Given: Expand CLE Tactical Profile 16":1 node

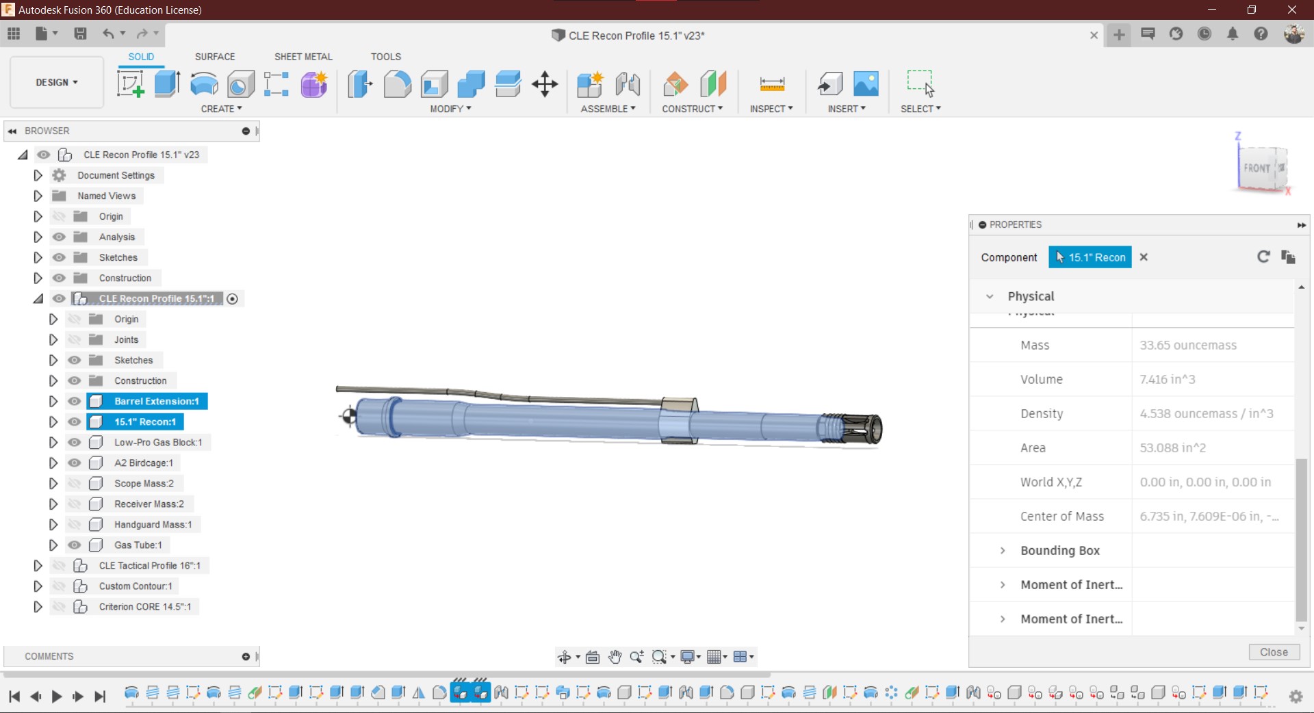Looking at the screenshot, I should (x=38, y=566).
